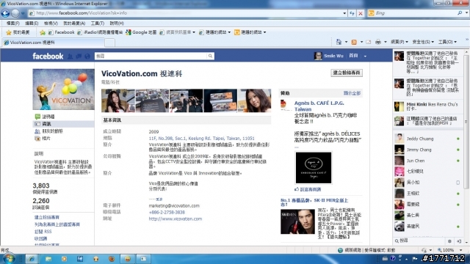This screenshot has height=264, width=470.
Task: Click Show all link in Sponsored section
Action: tap(352, 93)
